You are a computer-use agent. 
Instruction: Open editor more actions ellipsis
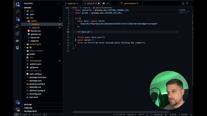point(191,4)
